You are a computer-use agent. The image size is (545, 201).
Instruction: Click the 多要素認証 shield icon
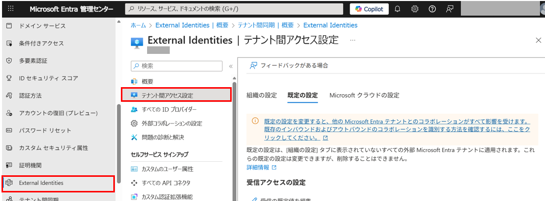click(x=10, y=61)
